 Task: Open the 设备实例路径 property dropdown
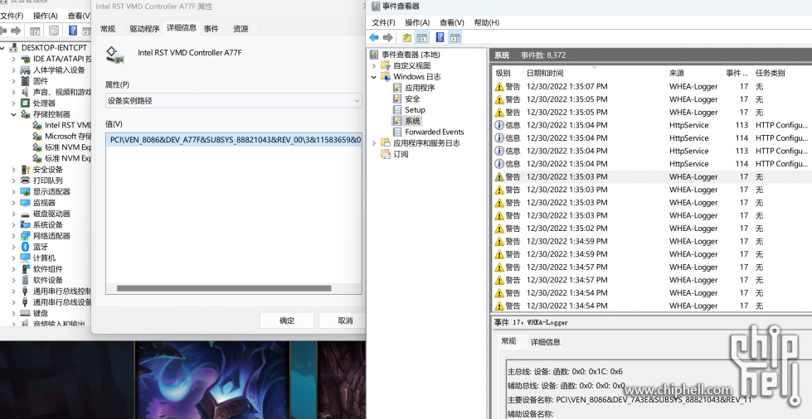[357, 101]
